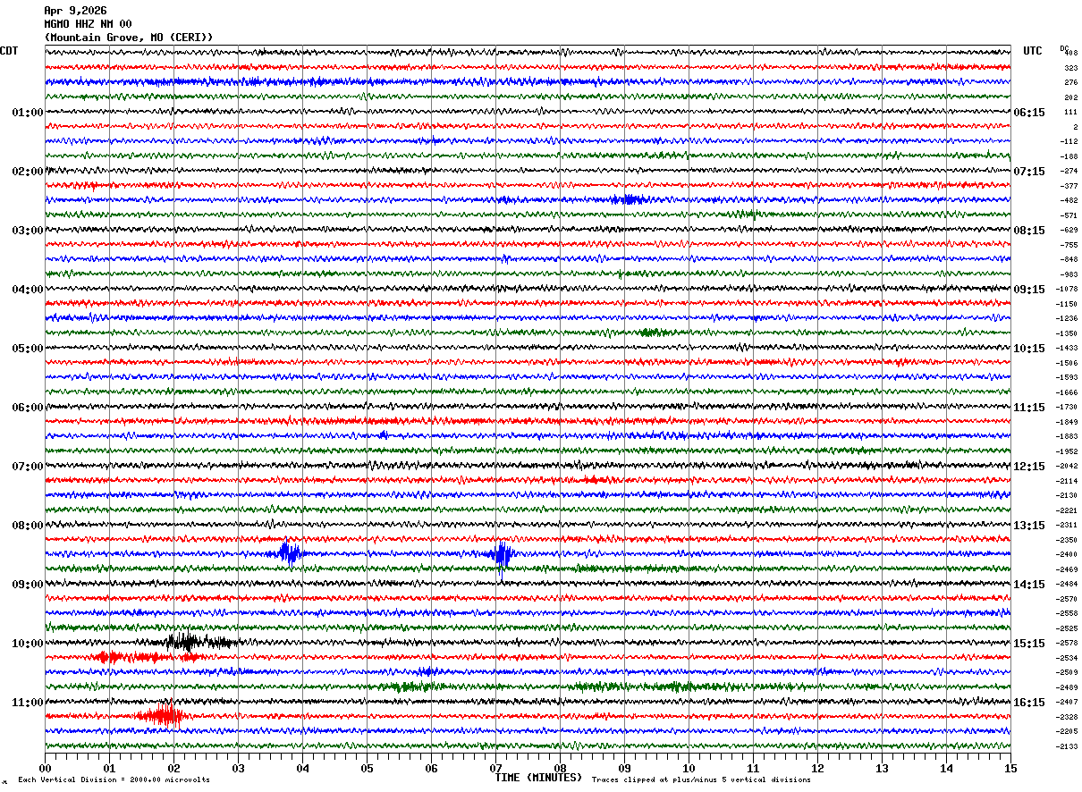Select the '02:00' CDT time label

pos(28,172)
